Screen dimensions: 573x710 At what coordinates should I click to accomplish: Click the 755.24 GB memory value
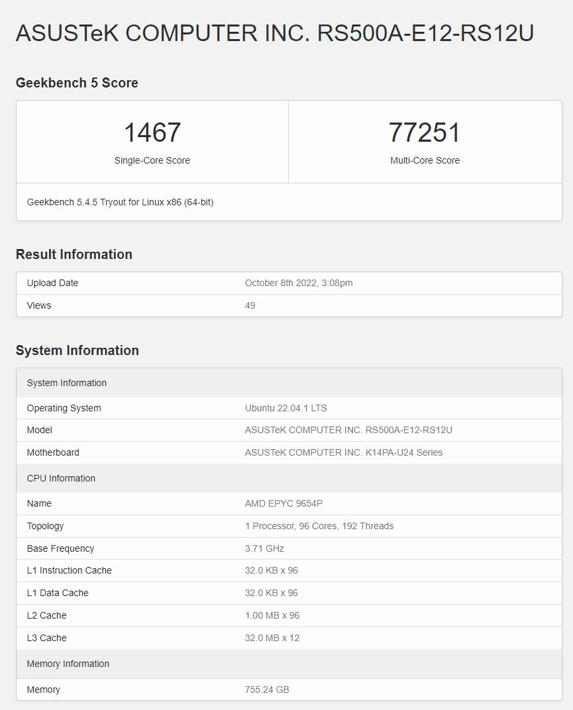(x=267, y=689)
